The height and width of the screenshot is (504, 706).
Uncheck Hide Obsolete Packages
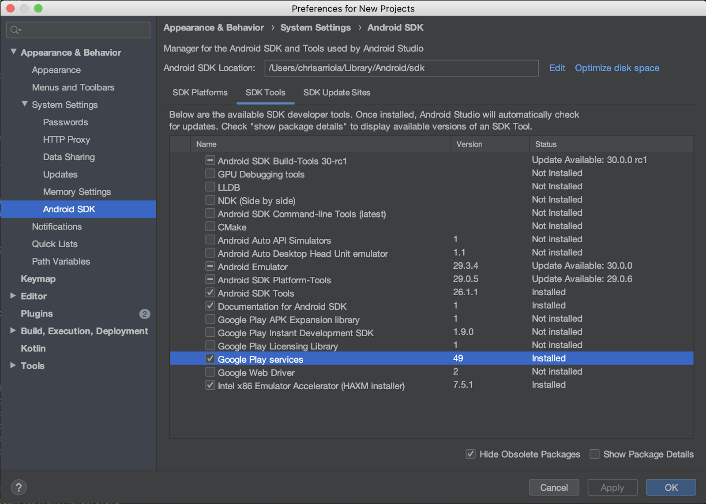tap(471, 454)
